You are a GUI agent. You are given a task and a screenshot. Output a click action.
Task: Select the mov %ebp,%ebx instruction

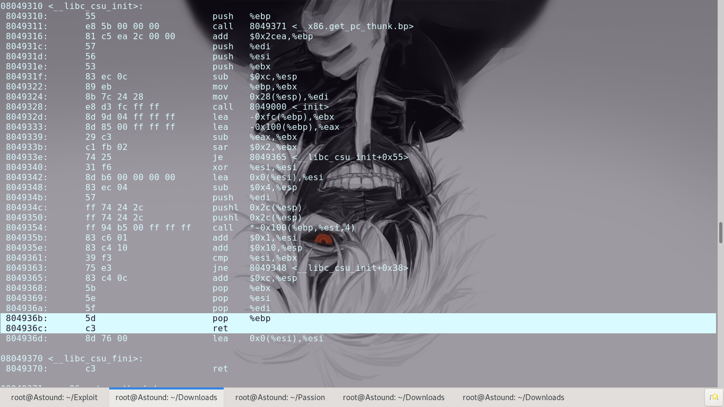point(254,87)
